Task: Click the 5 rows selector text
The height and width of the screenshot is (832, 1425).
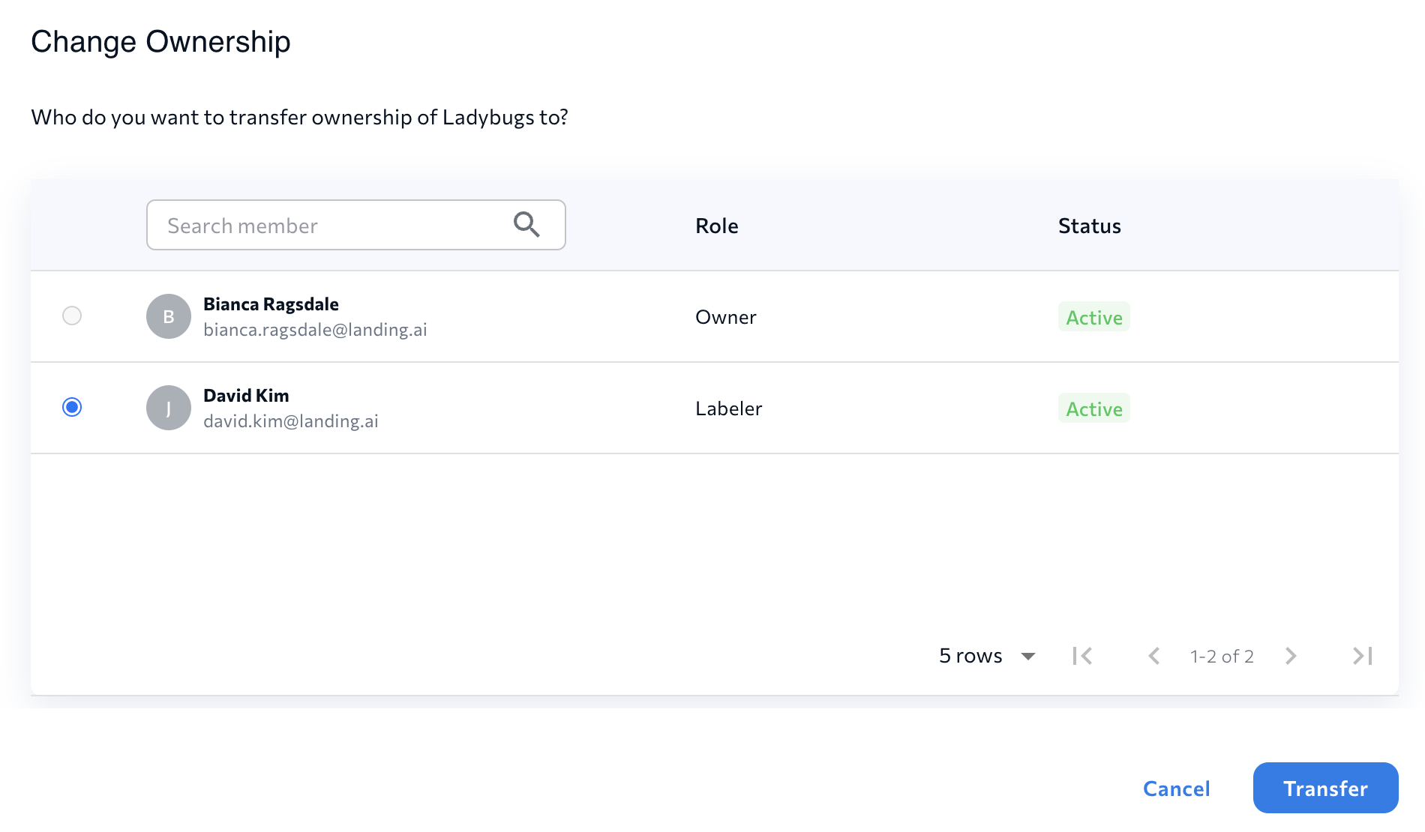Action: (970, 656)
